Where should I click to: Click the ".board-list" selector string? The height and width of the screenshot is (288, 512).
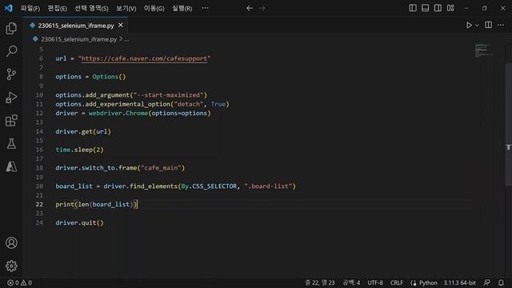tap(268, 186)
